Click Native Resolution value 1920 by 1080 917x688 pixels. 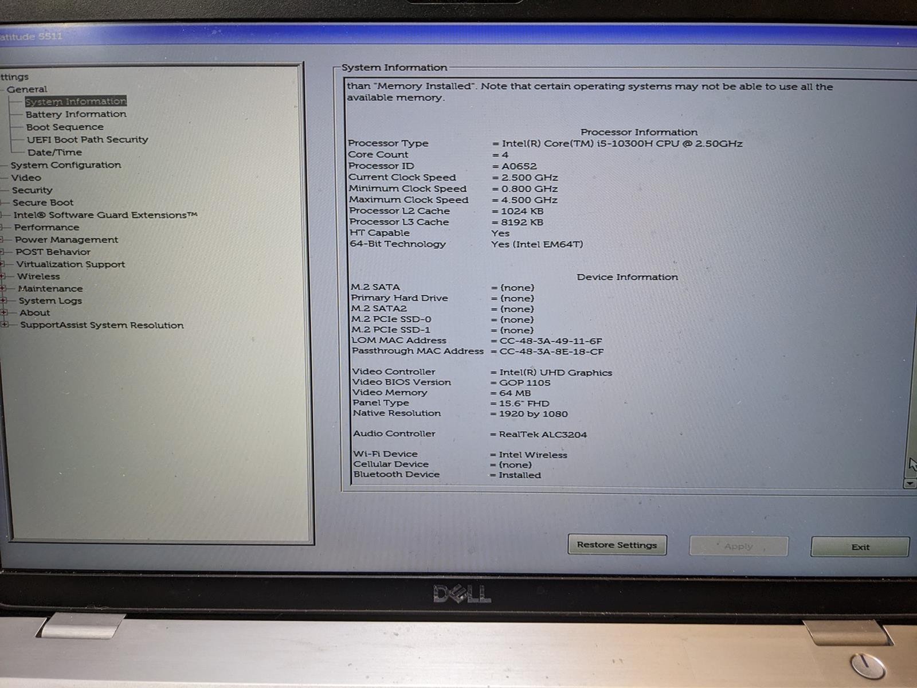point(533,414)
